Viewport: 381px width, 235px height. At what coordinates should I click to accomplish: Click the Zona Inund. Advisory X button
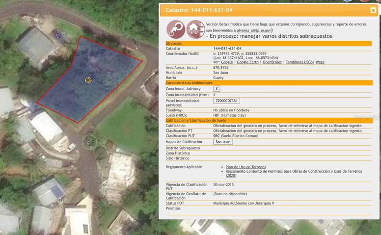tap(217, 89)
